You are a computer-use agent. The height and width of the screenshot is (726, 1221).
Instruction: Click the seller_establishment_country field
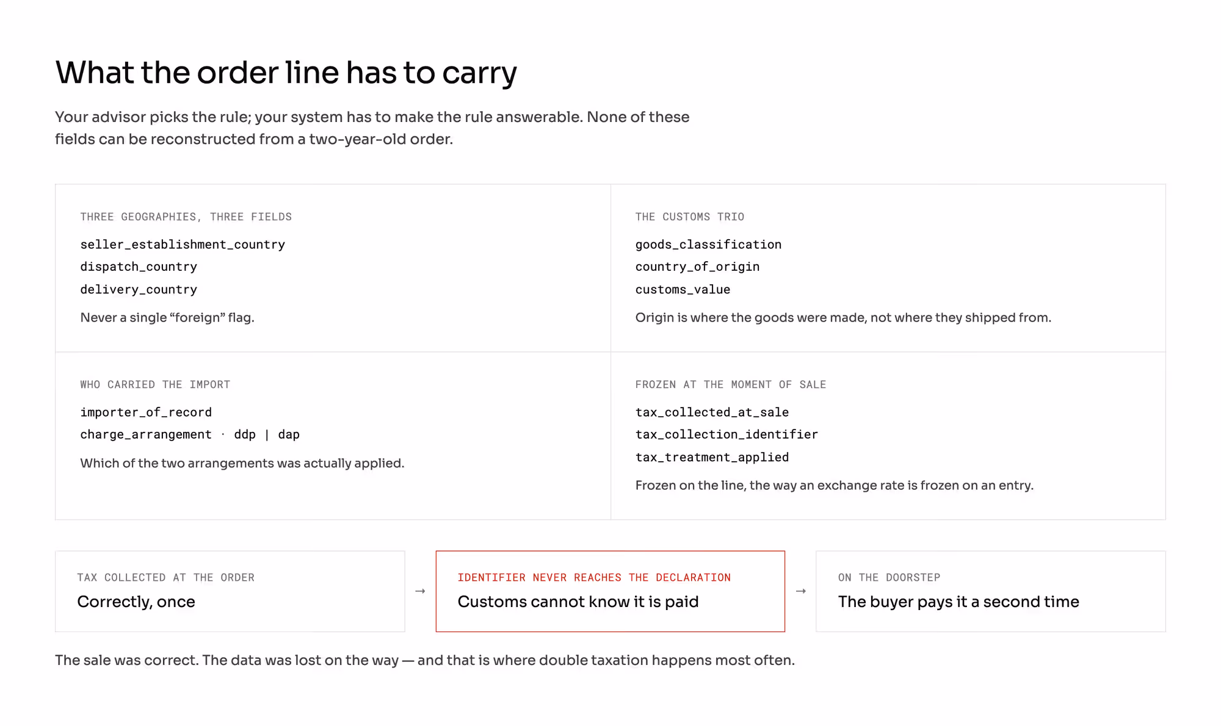[x=183, y=245]
